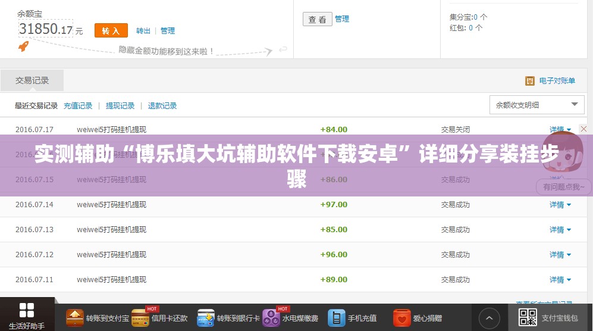
Task: Expand 详情 for 2016.07.12 row
Action: pyautogui.click(x=560, y=255)
